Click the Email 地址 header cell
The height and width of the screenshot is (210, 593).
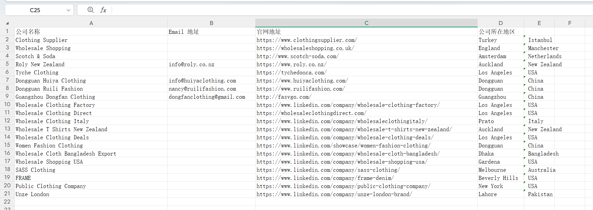click(x=211, y=31)
